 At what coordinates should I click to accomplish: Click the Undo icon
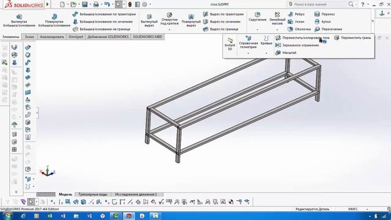pyautogui.click(x=107, y=4)
